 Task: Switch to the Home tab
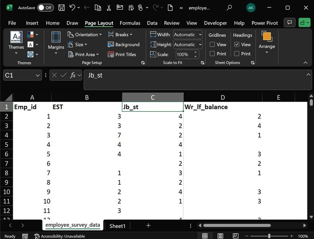tap(53, 23)
